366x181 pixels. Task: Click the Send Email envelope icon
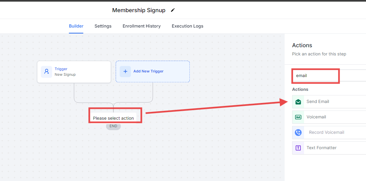(298, 102)
